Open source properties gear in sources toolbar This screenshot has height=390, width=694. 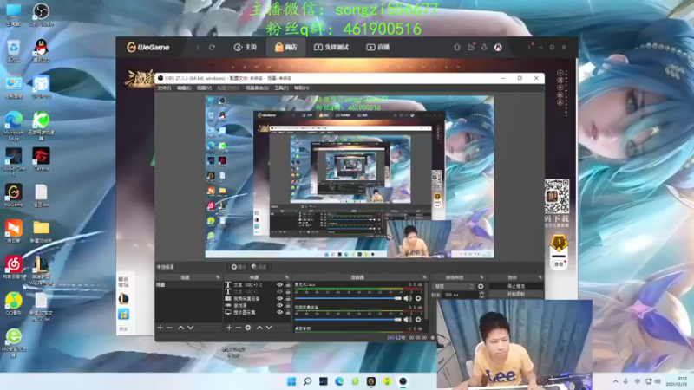point(248,328)
